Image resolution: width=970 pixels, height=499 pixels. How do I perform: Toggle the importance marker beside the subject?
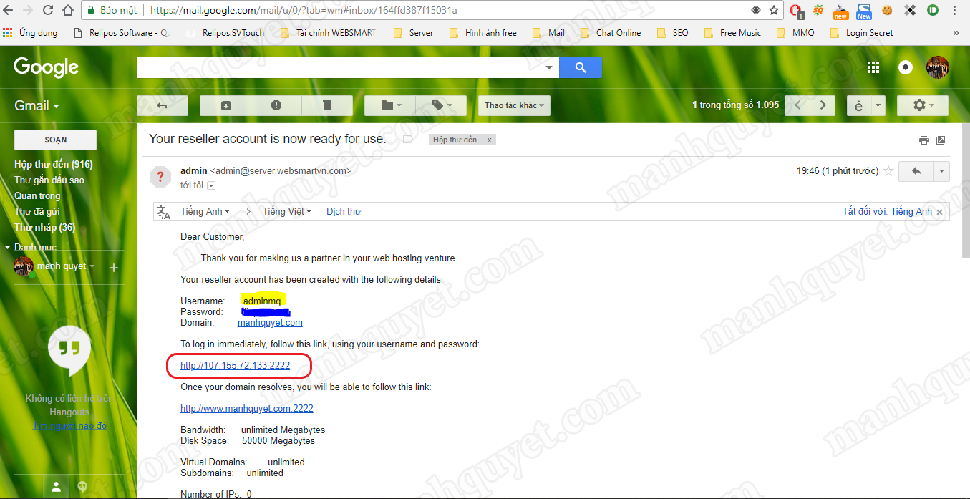(408, 140)
